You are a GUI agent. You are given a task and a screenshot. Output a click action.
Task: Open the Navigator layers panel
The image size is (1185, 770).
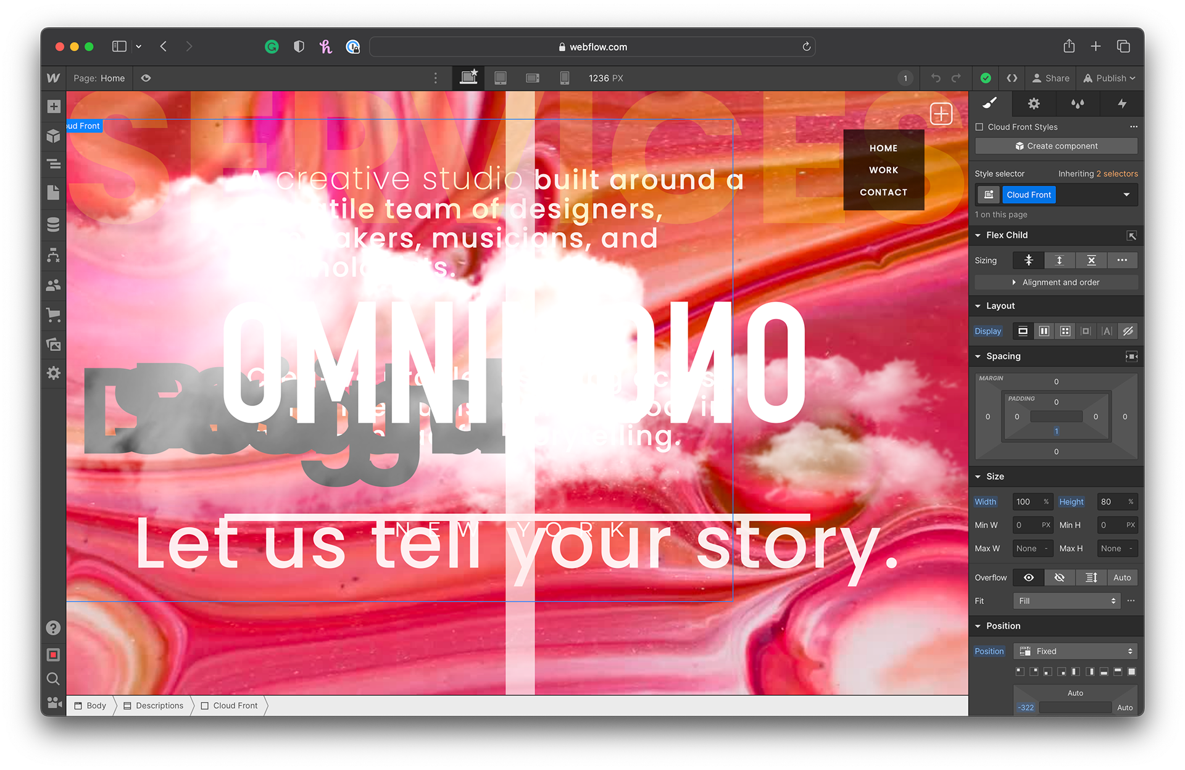tap(54, 164)
